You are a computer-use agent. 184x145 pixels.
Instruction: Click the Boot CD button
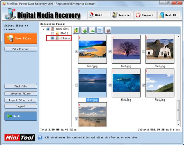[169, 15]
